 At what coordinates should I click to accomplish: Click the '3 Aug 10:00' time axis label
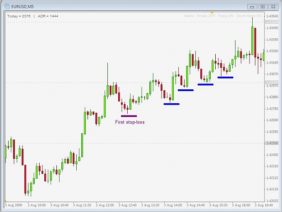(x=37, y=205)
